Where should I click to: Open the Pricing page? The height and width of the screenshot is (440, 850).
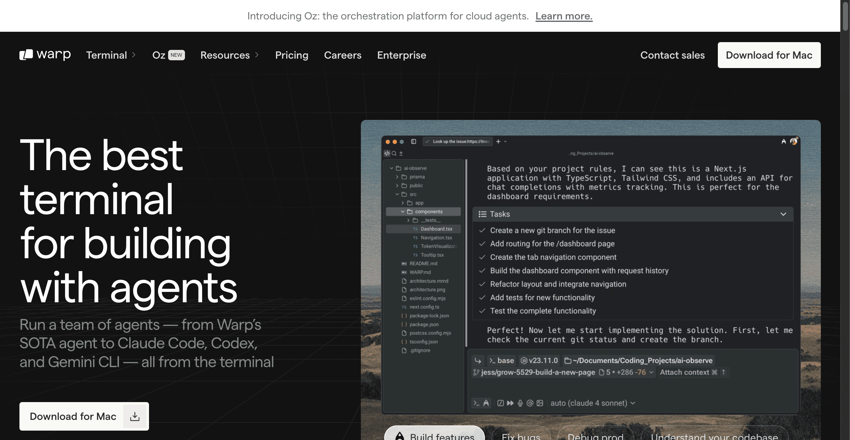coord(292,55)
